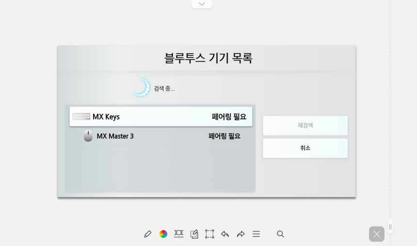Close the annotation tool with X
Image resolution: width=417 pixels, height=246 pixels.
point(377,234)
